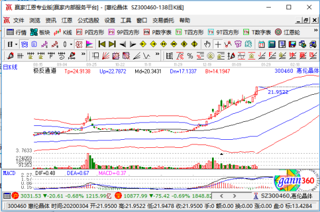Toggle the crosshair cursor tool
The image size is (320, 212).
(218, 44)
